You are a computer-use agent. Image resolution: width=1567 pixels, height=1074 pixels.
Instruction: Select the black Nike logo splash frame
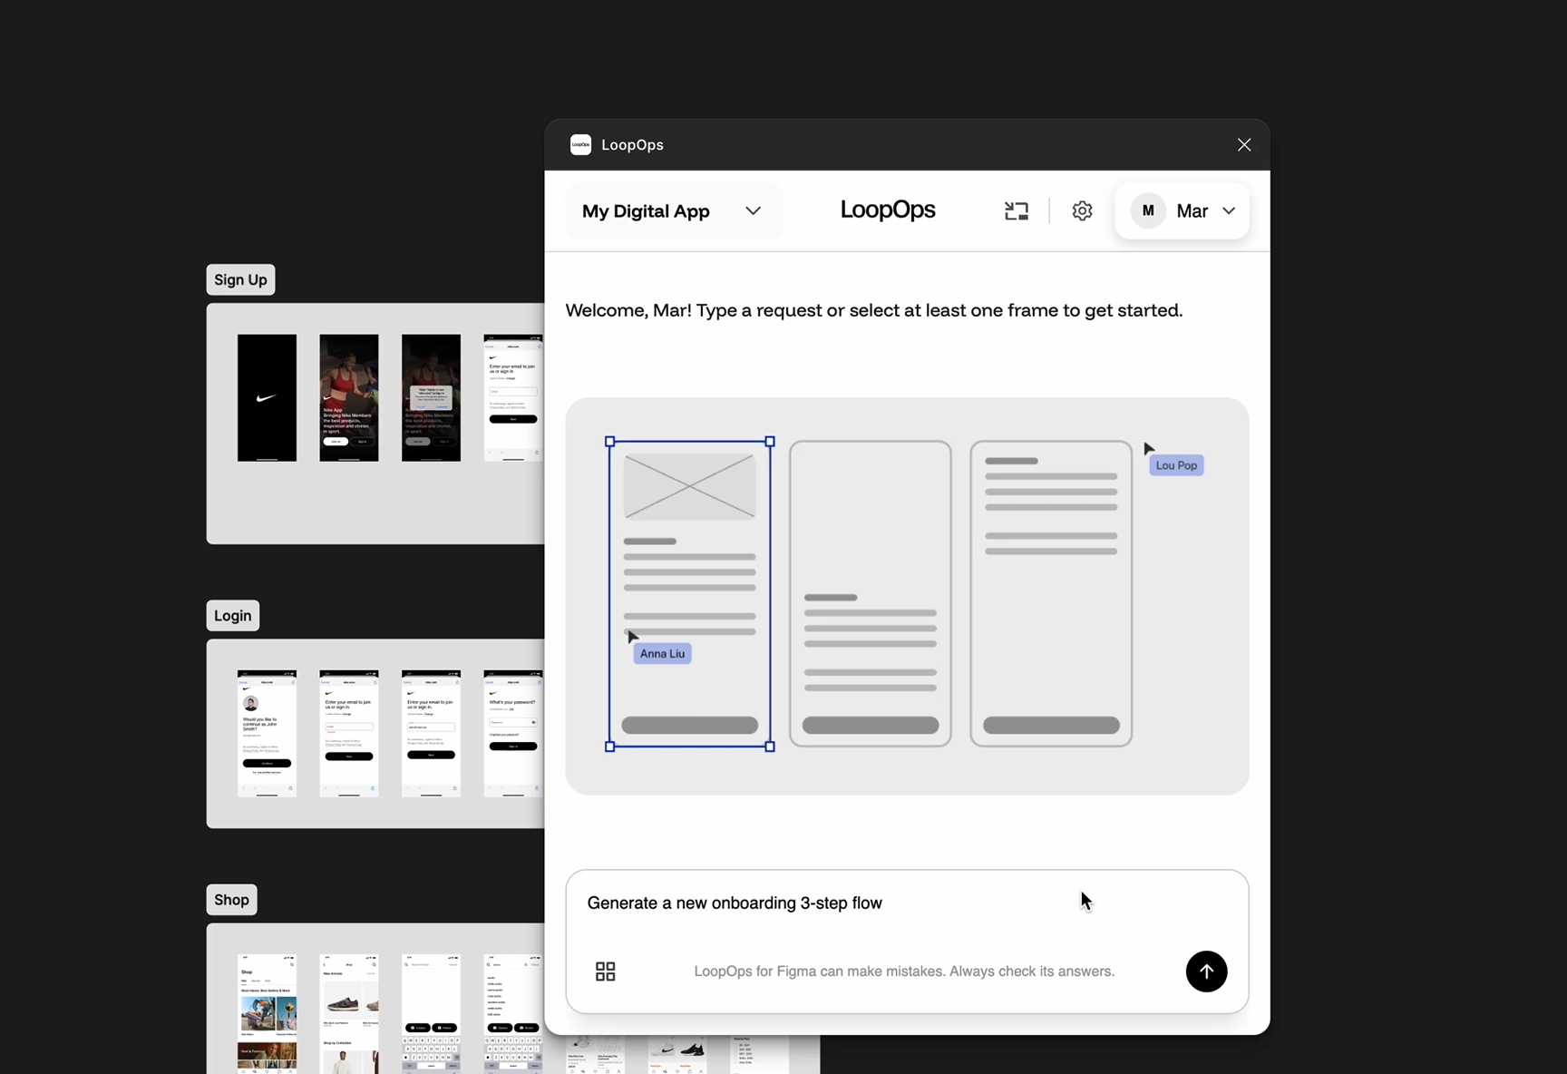pos(267,398)
